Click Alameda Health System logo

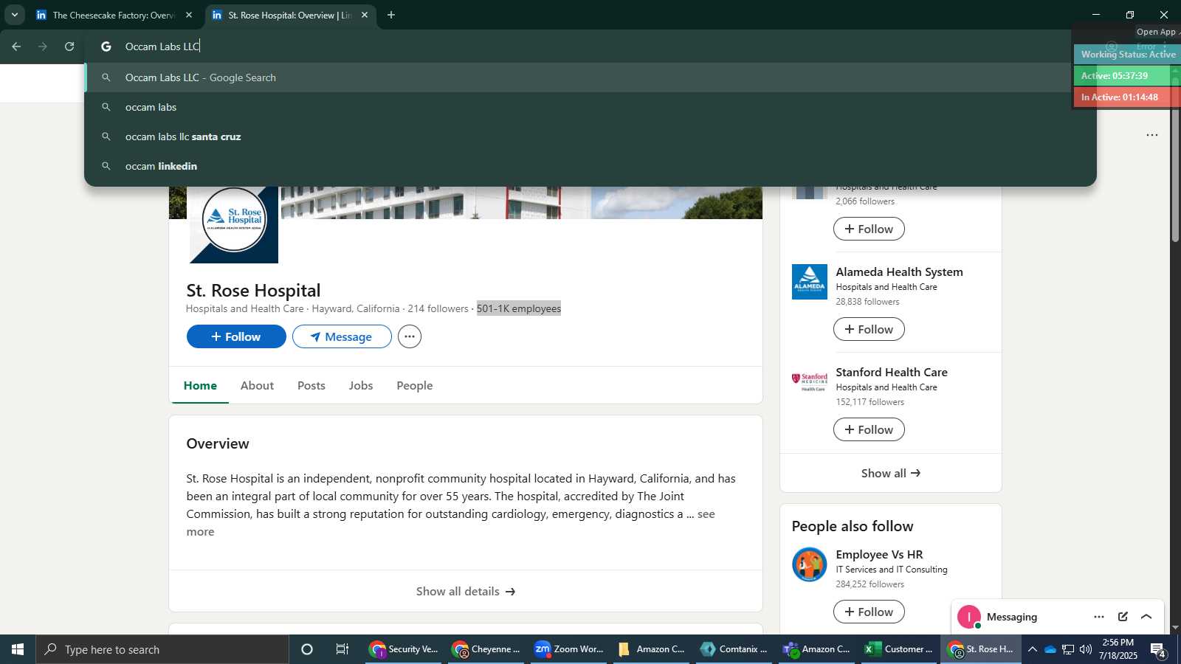[x=810, y=282]
